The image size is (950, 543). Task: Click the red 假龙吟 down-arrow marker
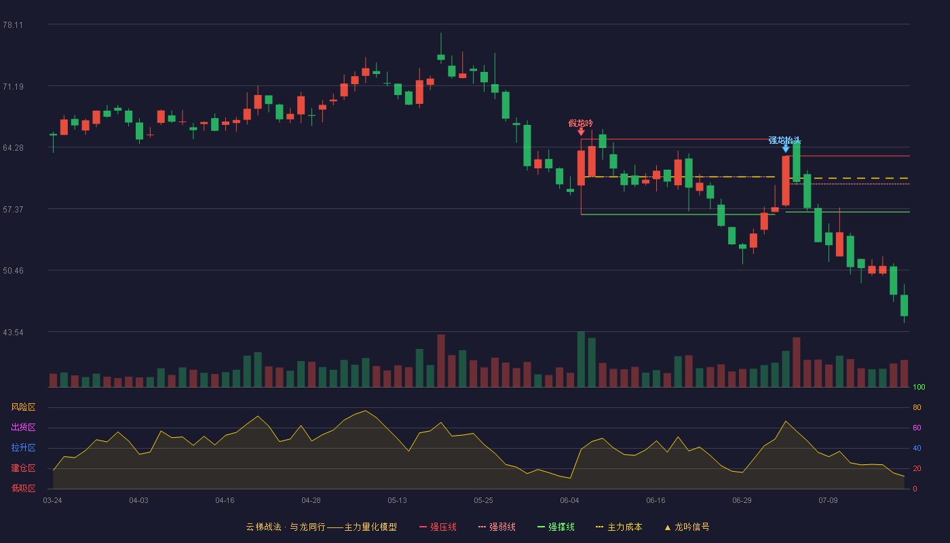(x=581, y=132)
